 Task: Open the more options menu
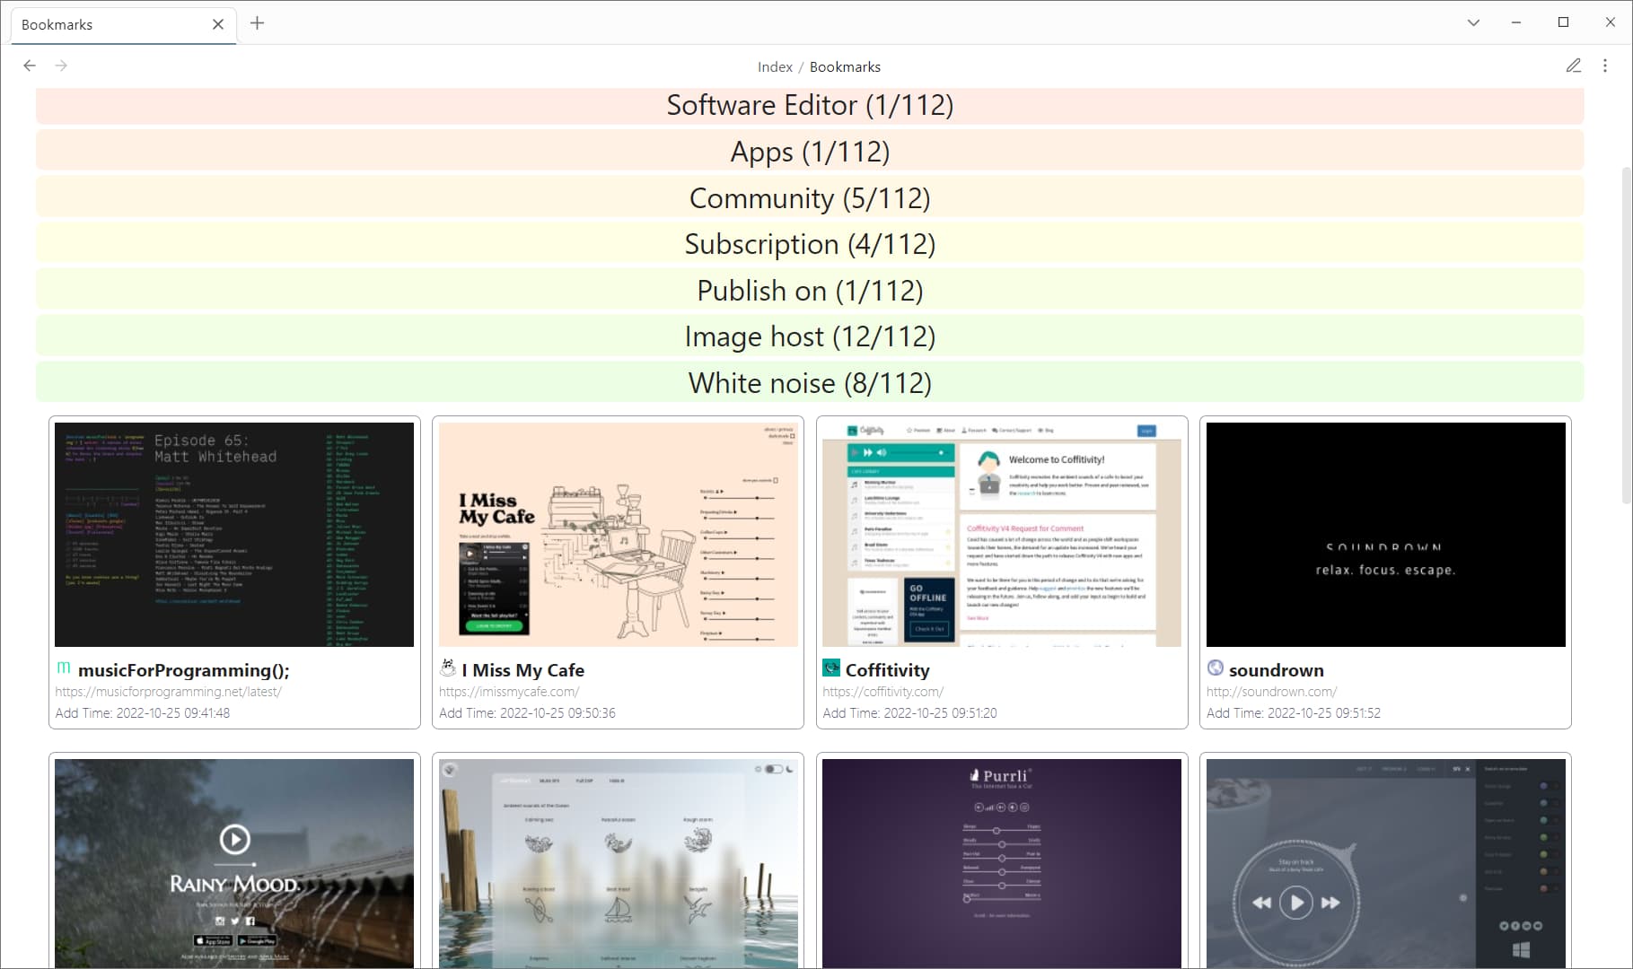coord(1605,65)
